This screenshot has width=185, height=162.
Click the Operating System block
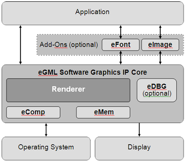(46, 148)
